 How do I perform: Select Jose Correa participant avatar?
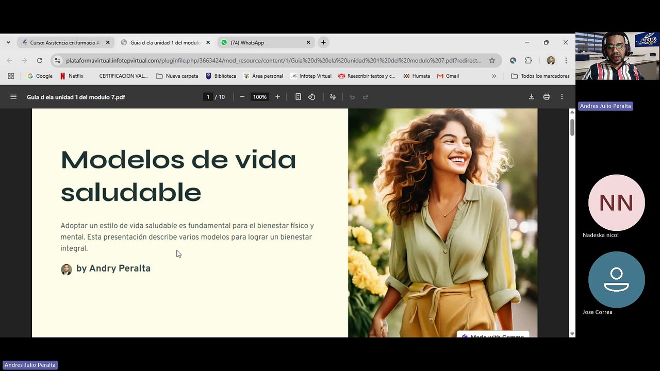pos(617,279)
